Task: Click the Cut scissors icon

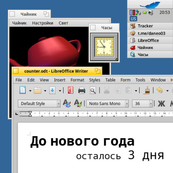Action: (107, 90)
